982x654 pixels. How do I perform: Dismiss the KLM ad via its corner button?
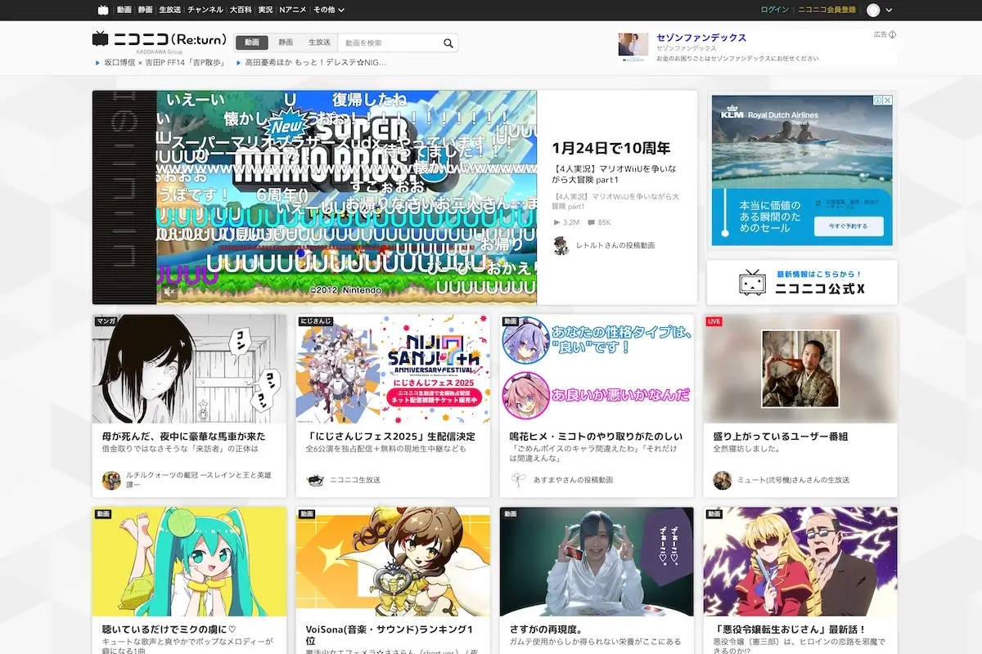[x=886, y=100]
